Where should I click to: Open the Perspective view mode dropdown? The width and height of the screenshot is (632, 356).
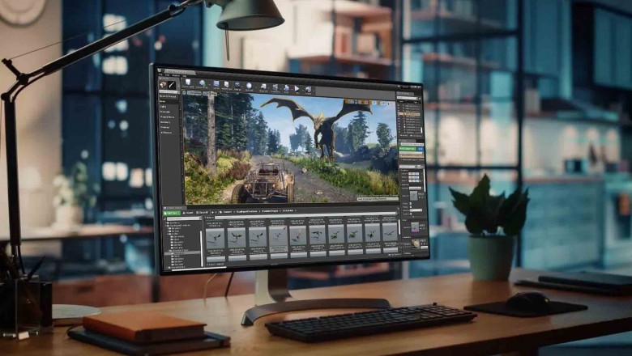(194, 95)
